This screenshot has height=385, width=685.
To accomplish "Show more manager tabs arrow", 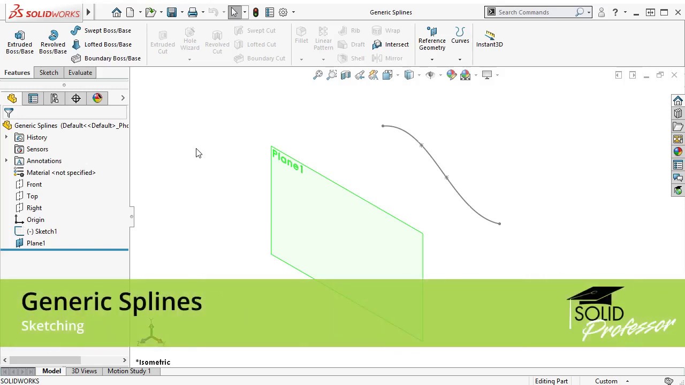I will click(x=123, y=98).
